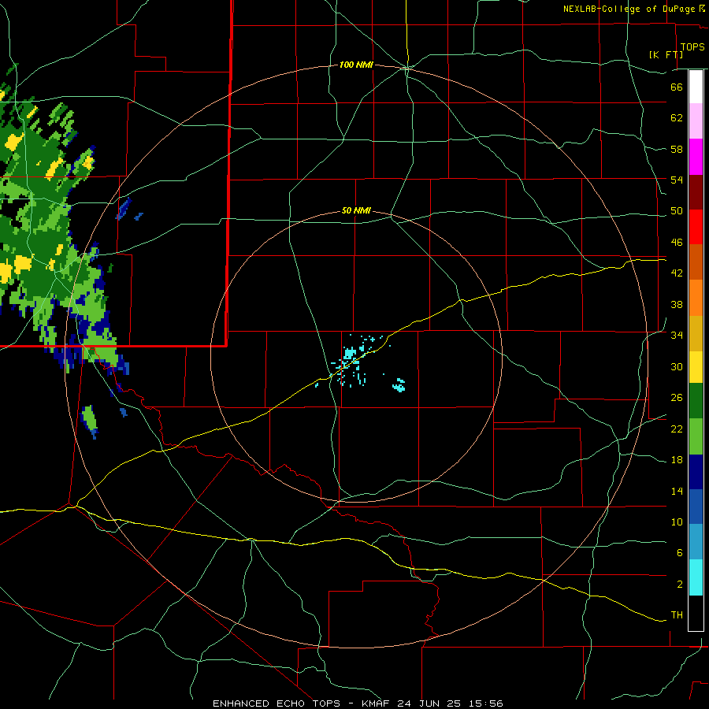Image resolution: width=709 pixels, height=709 pixels.
Task: Click the 24 JUN 25 date text
Action: point(429,703)
